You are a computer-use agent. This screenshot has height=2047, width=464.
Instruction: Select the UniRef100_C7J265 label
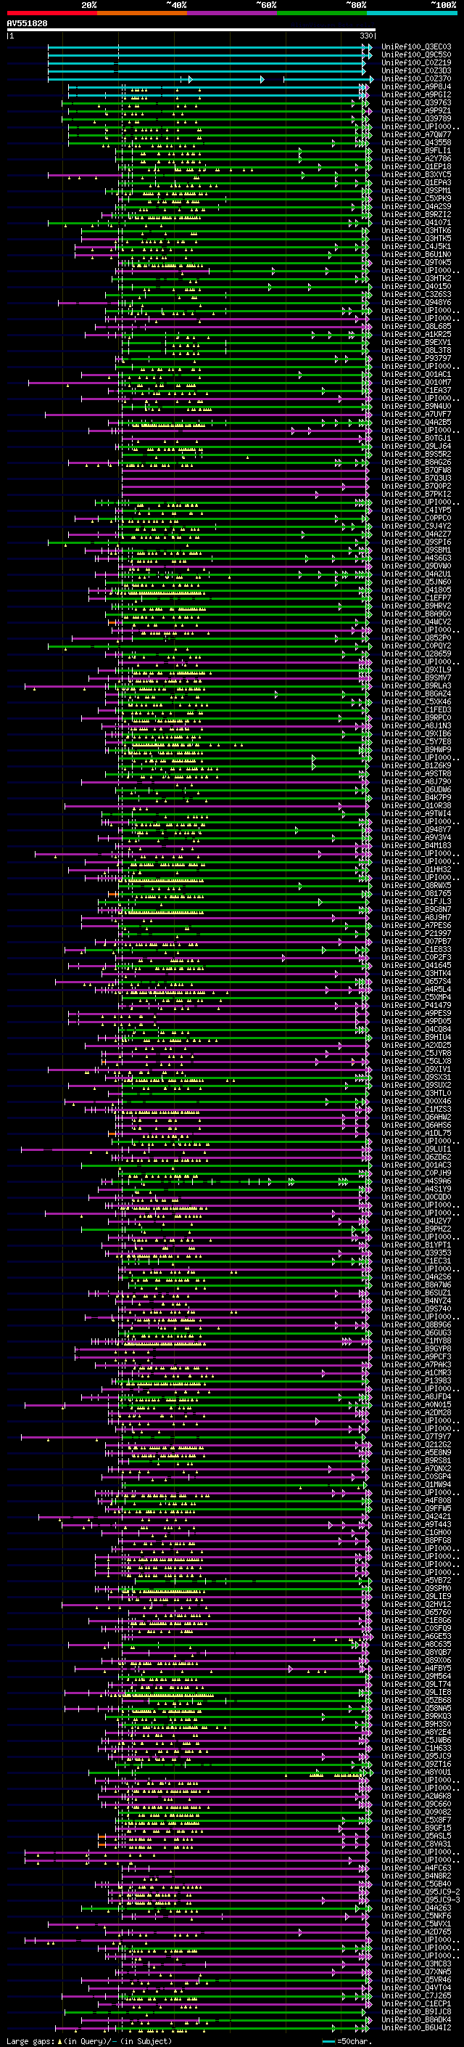tap(416, 1995)
